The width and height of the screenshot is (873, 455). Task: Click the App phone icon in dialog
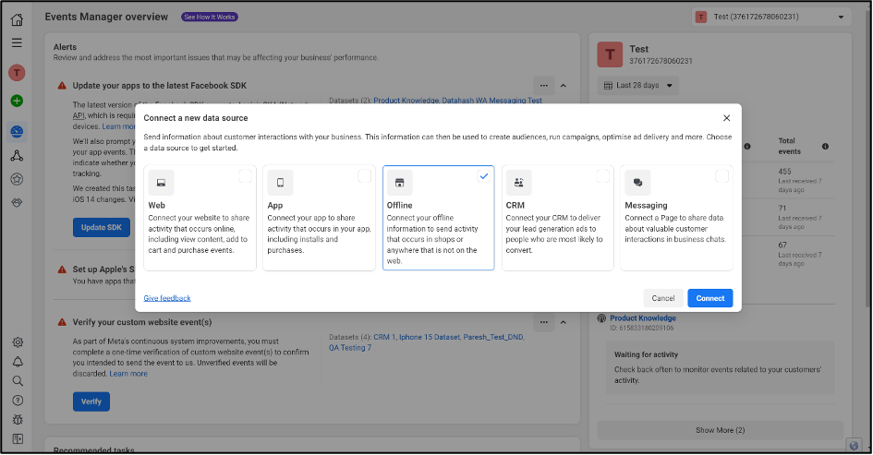click(280, 183)
